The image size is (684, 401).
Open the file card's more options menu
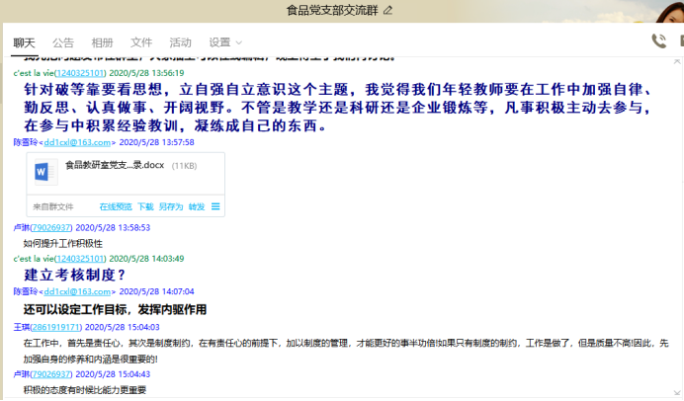(215, 207)
